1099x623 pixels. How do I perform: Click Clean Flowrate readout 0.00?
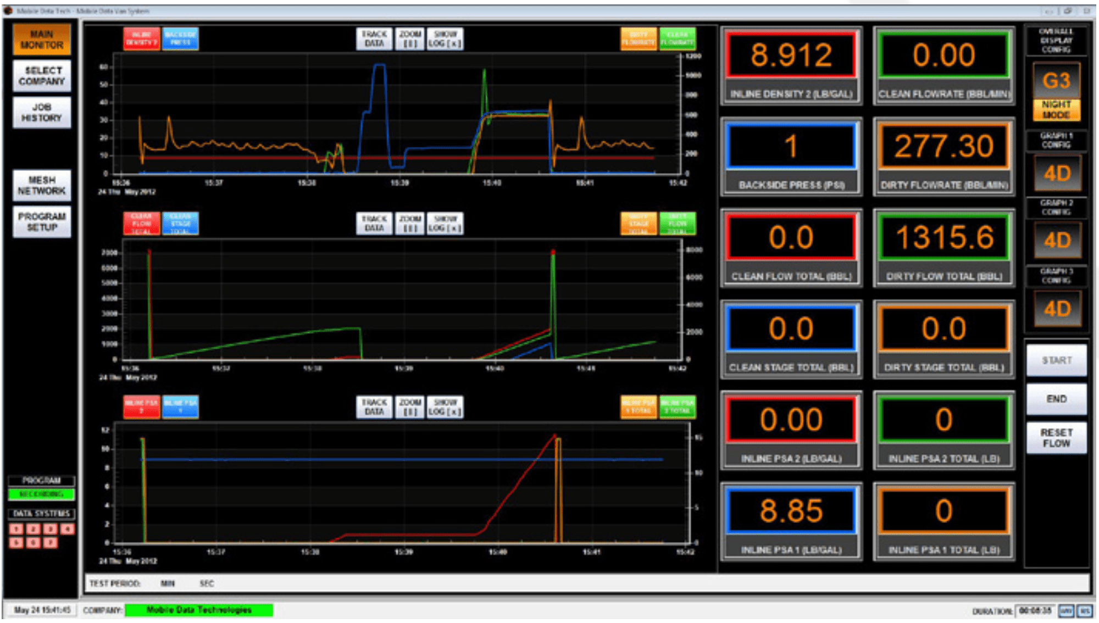[944, 55]
